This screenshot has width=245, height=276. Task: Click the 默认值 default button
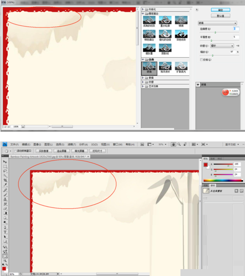(221, 16)
